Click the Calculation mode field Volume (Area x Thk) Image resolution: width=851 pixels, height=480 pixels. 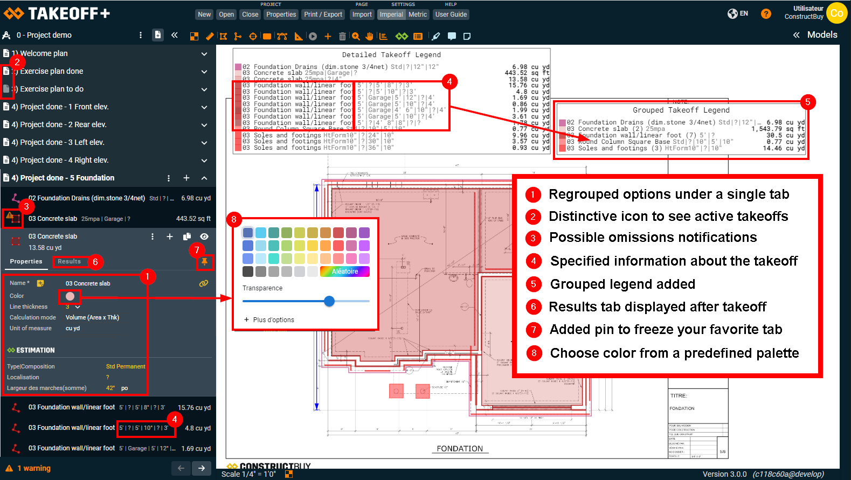tap(92, 317)
